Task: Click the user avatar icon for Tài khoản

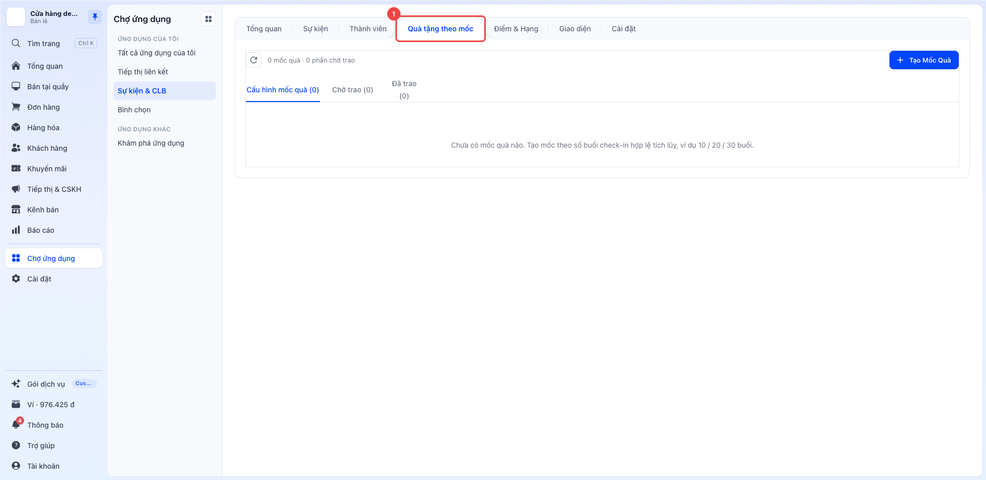Action: point(16,466)
